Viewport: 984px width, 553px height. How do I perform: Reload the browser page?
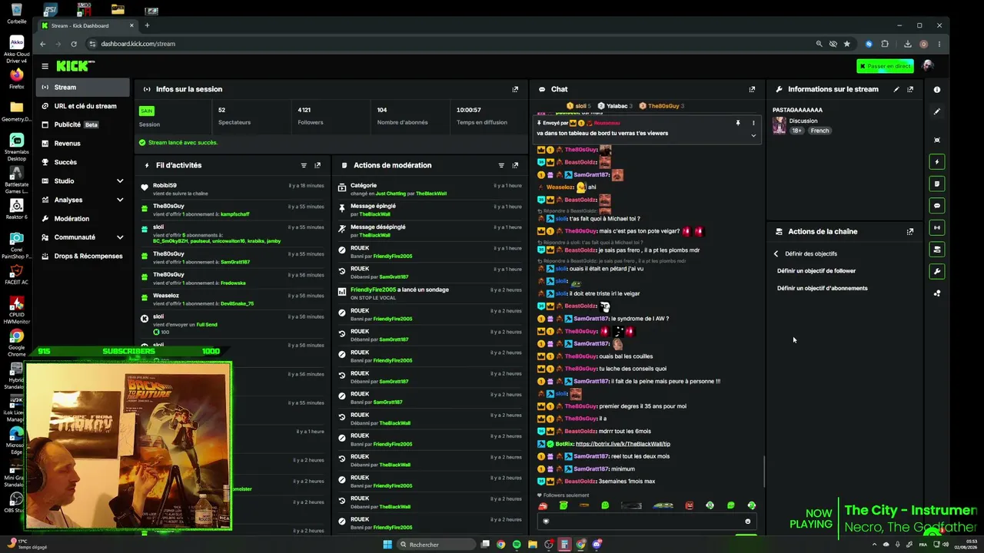[74, 44]
